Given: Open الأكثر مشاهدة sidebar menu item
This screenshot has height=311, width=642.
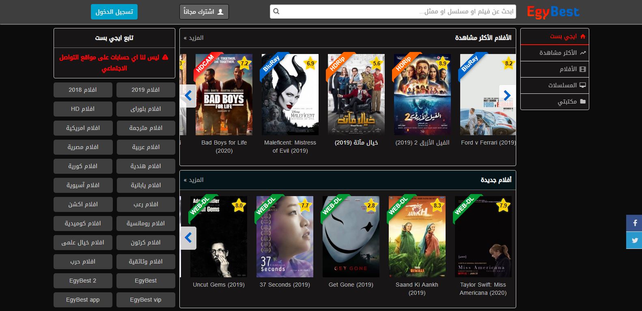Looking at the screenshot, I should tap(554, 53).
